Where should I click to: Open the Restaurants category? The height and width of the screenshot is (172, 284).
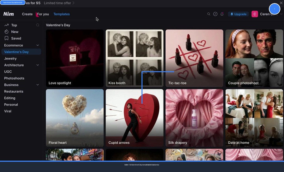(14, 91)
